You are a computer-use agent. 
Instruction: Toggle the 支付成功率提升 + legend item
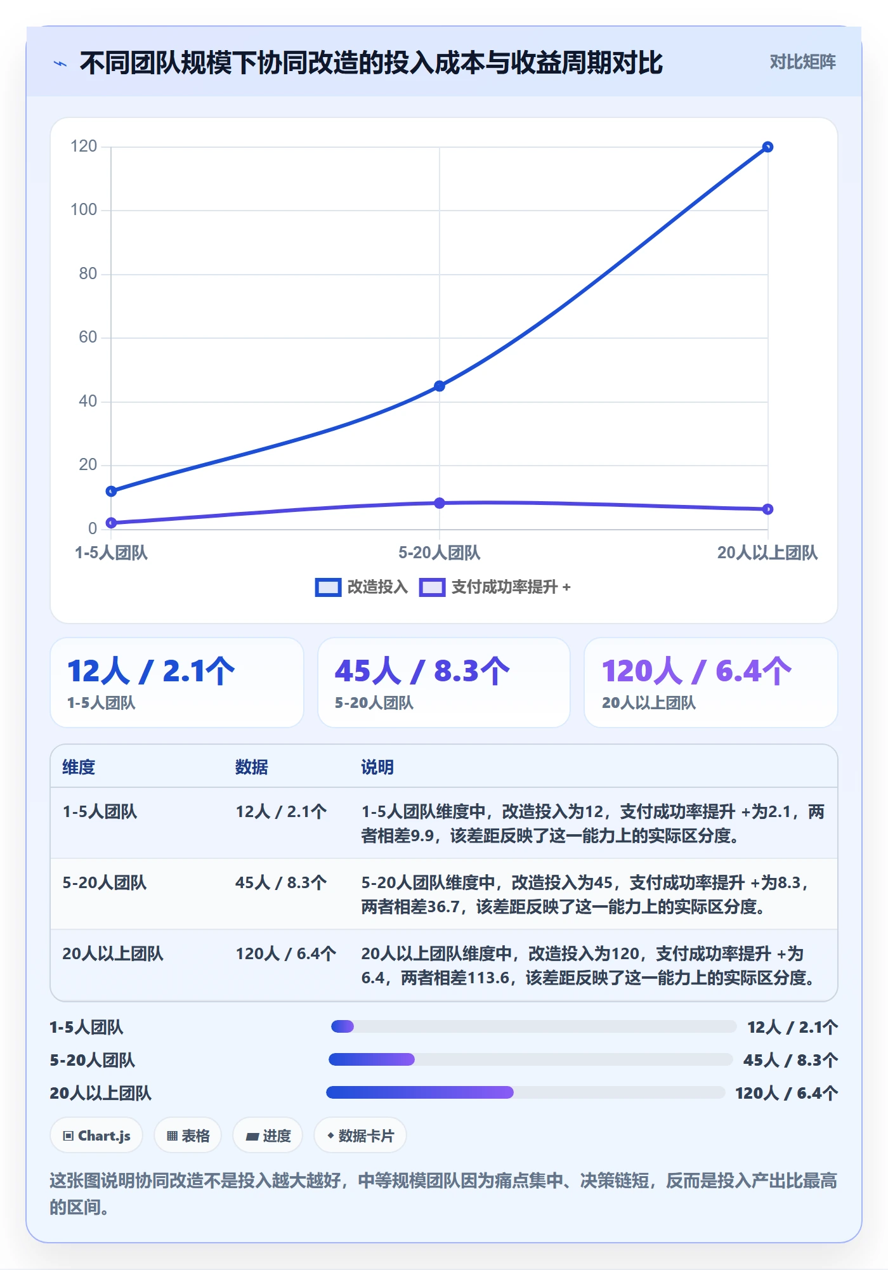pos(495,587)
